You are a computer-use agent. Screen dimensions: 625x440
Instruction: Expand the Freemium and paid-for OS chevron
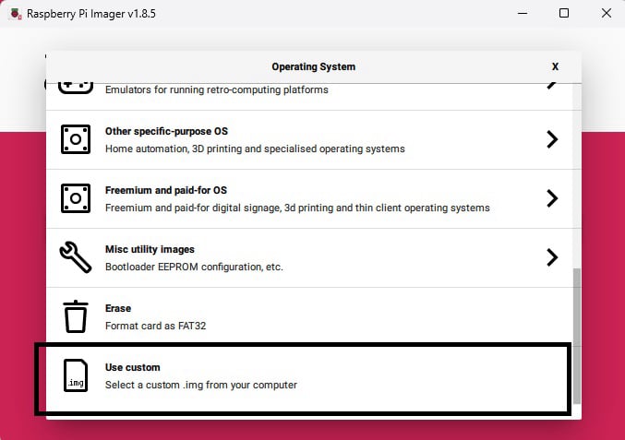[x=552, y=198]
